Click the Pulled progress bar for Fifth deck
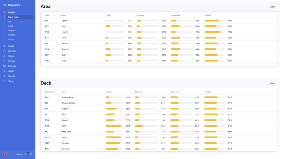Screen dimensions: 283x159 [x=114, y=126]
